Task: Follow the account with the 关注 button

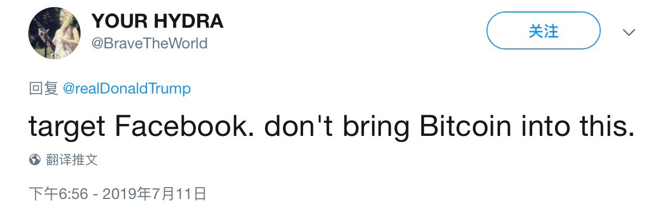Action: point(543,31)
